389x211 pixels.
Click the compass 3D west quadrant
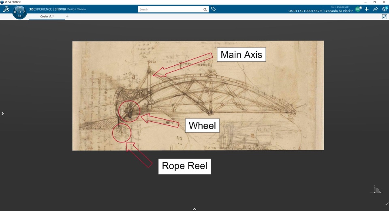15,12
